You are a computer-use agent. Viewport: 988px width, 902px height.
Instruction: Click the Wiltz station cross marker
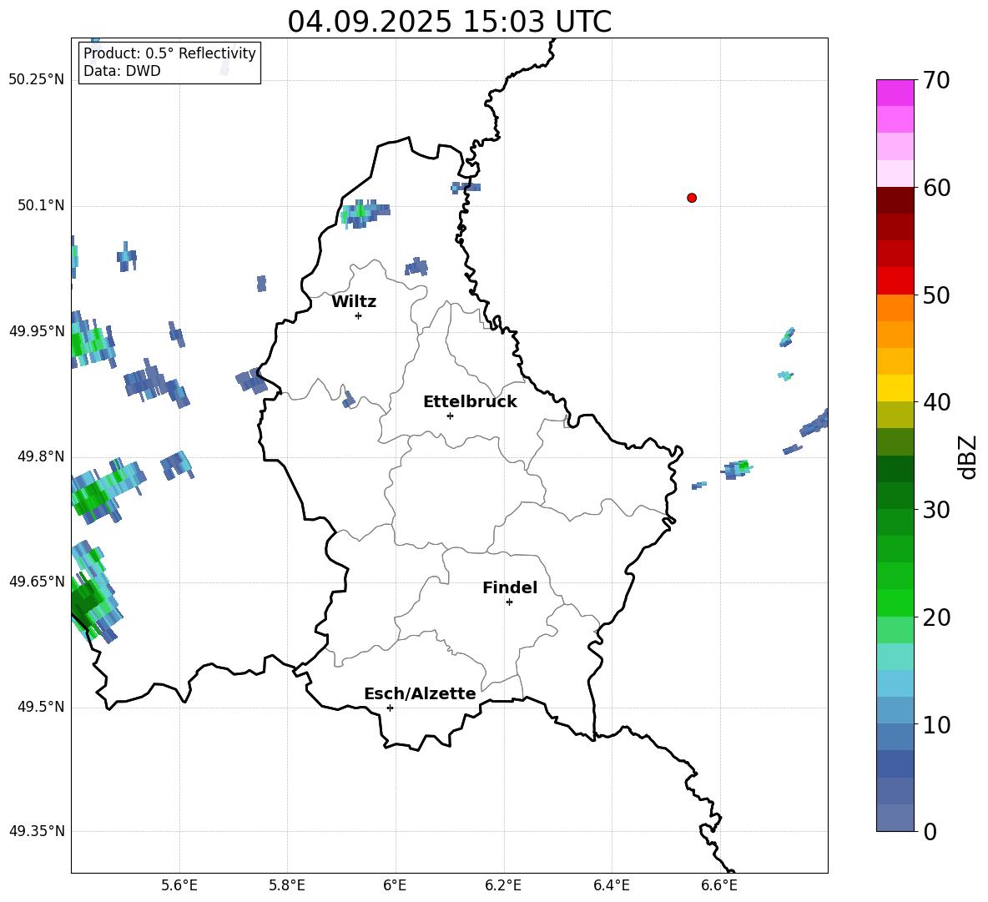pyautogui.click(x=358, y=315)
